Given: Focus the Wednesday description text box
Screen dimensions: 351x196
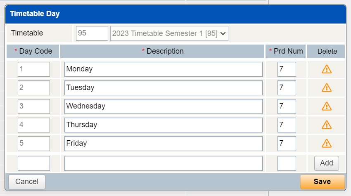Looking at the screenshot, I should click(x=163, y=106).
